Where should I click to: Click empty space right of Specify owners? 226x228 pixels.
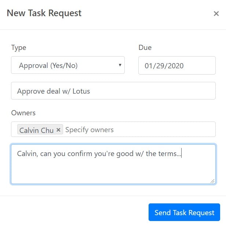coord(165,130)
